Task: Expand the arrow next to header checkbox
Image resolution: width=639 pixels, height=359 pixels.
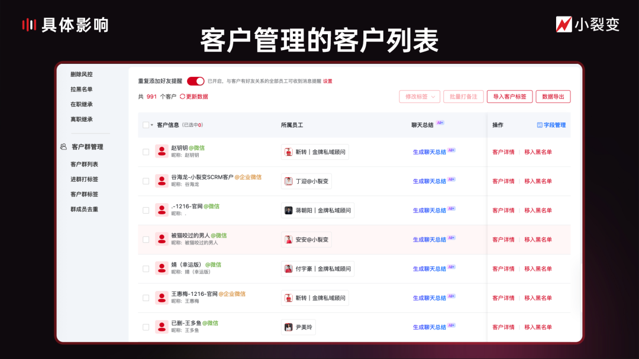Action: pos(151,125)
